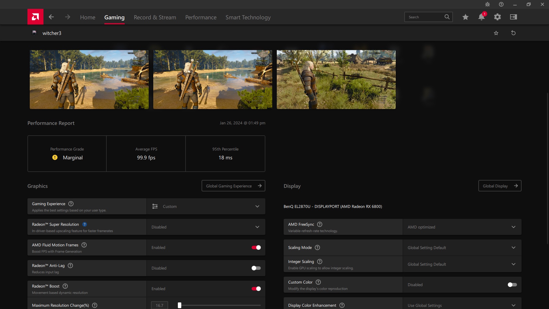Expand Gaming Experience Custom dropdown
This screenshot has height=309, width=549.
coord(206,206)
